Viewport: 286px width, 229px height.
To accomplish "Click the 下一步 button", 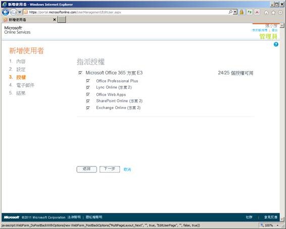I will 110,169.
